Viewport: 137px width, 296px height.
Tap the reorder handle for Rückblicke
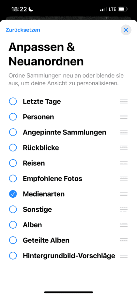pos(124,148)
